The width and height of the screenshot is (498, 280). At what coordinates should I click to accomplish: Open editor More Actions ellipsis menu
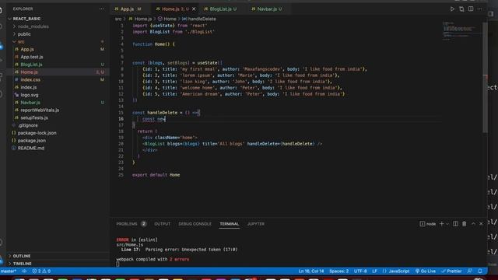point(480,9)
